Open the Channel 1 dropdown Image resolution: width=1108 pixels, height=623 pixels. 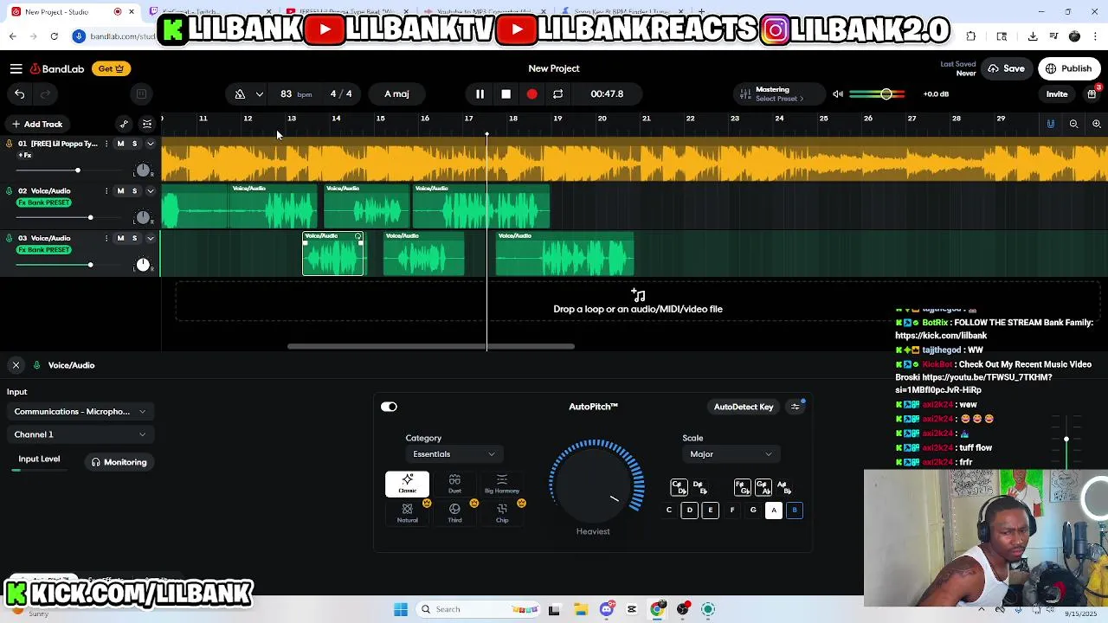80,434
